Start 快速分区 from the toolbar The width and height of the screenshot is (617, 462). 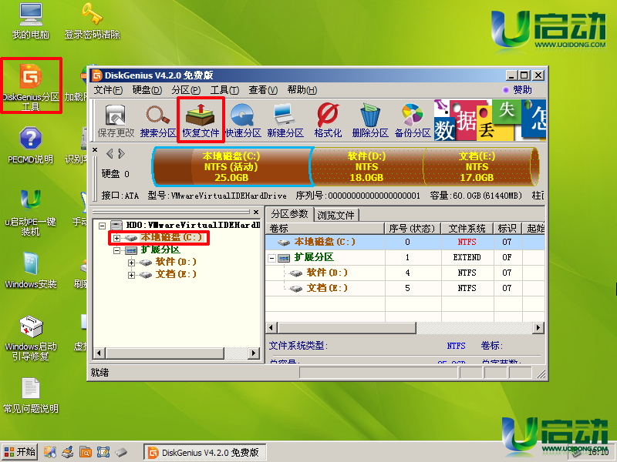(x=243, y=120)
